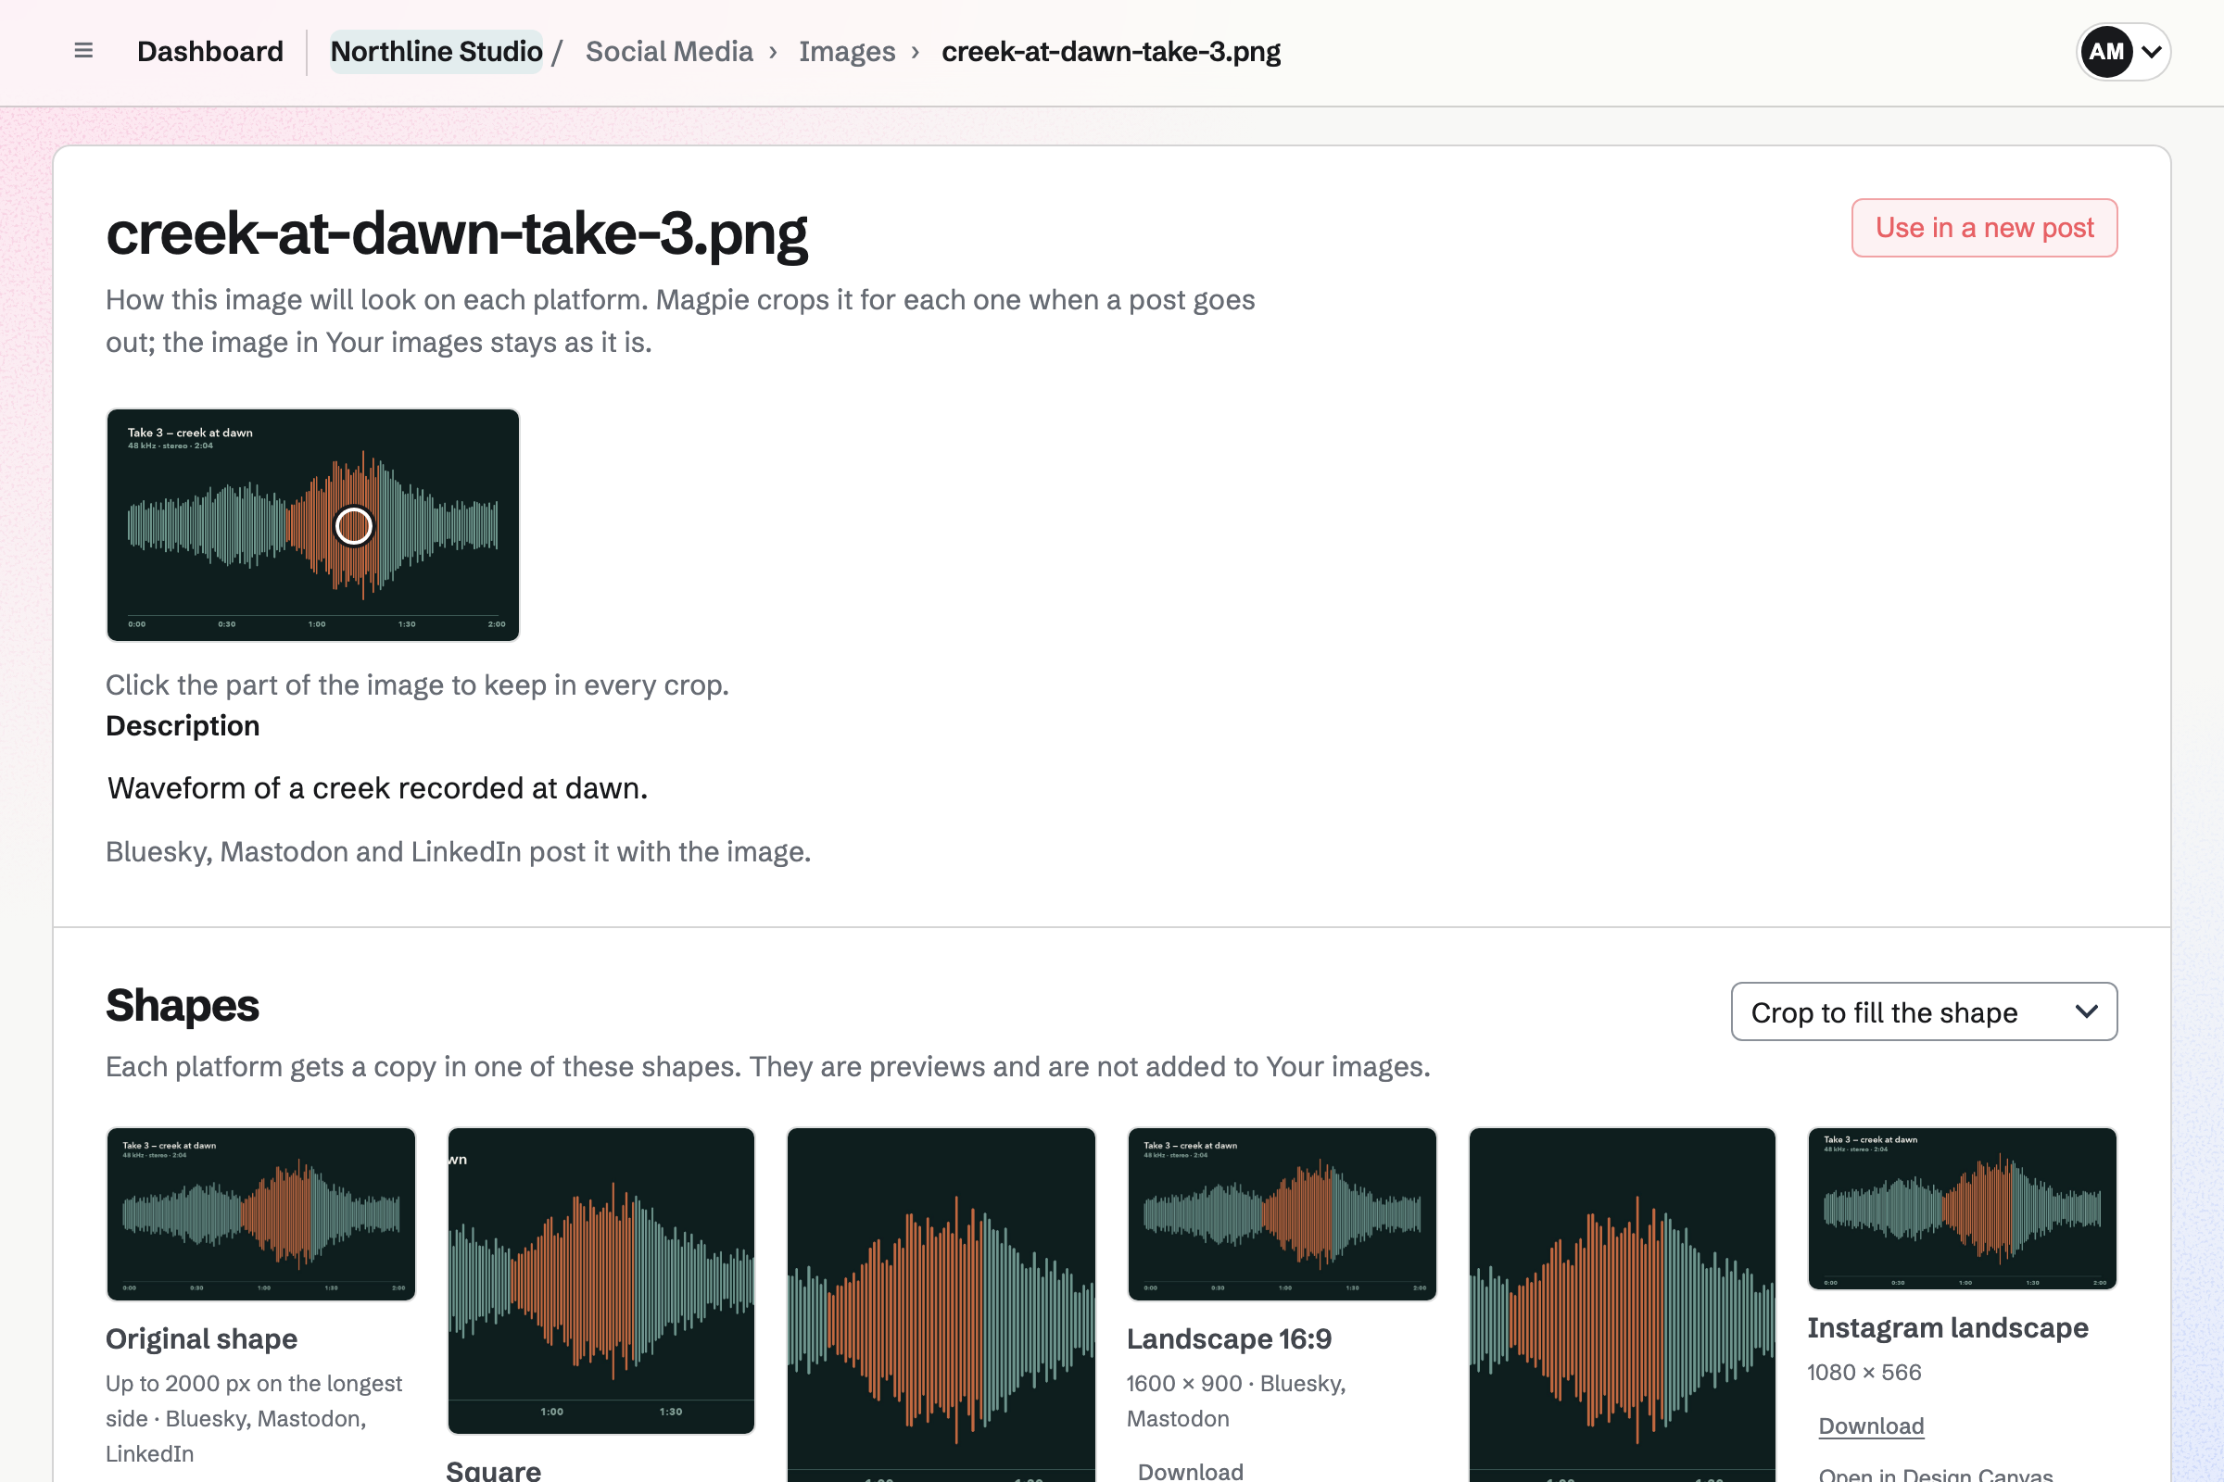Download the Landscape 16:9 version
2224x1482 pixels.
[1190, 1471]
